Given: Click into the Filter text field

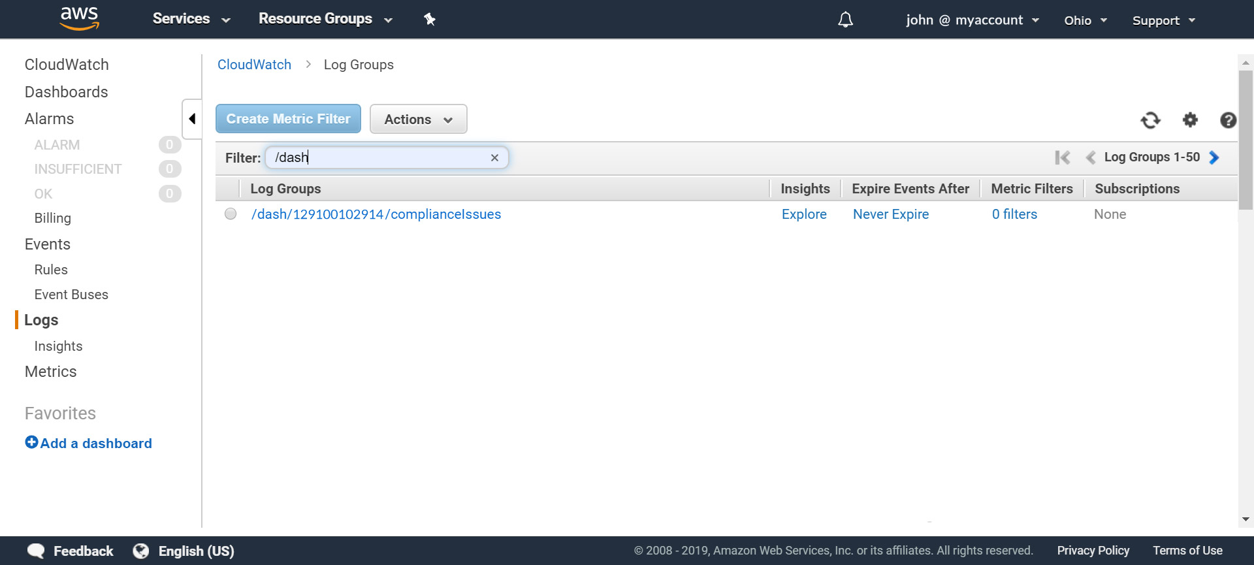Looking at the screenshot, I should pos(379,157).
